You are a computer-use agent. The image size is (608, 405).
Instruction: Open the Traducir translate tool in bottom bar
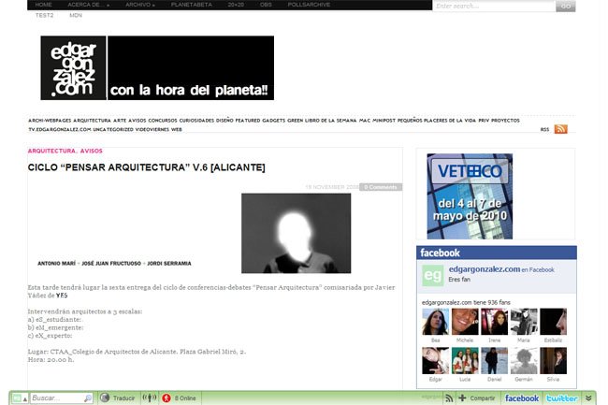point(117,398)
